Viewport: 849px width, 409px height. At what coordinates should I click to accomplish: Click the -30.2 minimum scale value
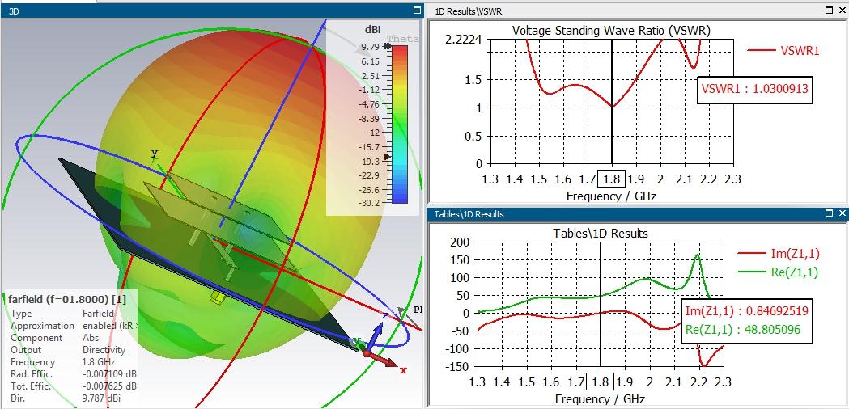click(367, 203)
